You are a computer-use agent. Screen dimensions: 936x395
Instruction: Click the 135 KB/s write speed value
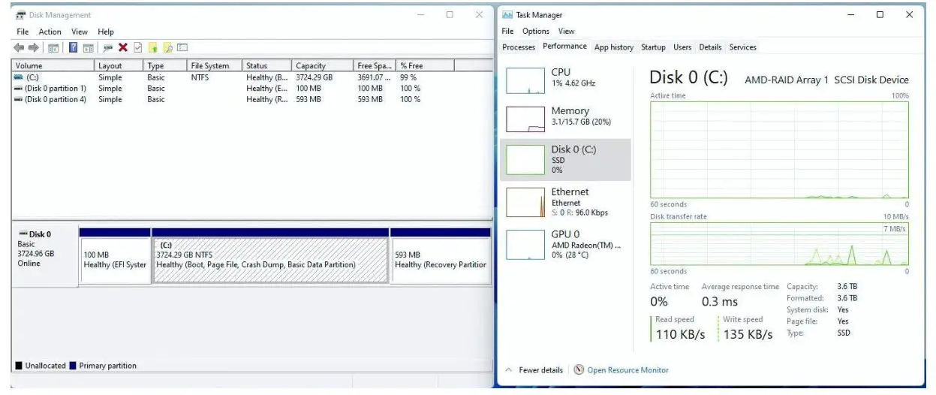748,334
